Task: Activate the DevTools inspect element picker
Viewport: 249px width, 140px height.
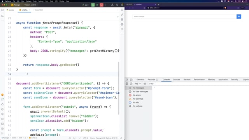Action: point(127,79)
